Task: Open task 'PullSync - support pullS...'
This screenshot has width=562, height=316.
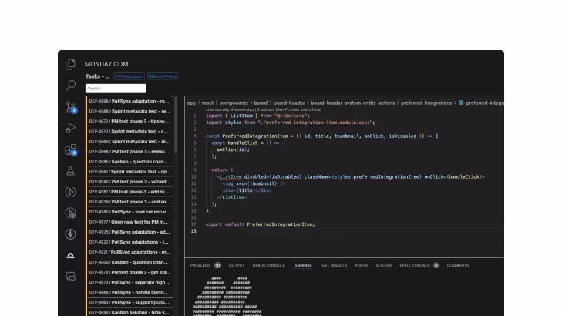Action: [x=130, y=302]
